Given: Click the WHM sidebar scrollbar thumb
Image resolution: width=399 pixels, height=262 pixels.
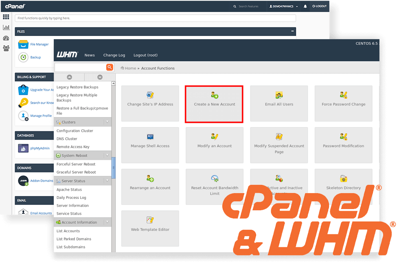Looking at the screenshot, I should 114,168.
